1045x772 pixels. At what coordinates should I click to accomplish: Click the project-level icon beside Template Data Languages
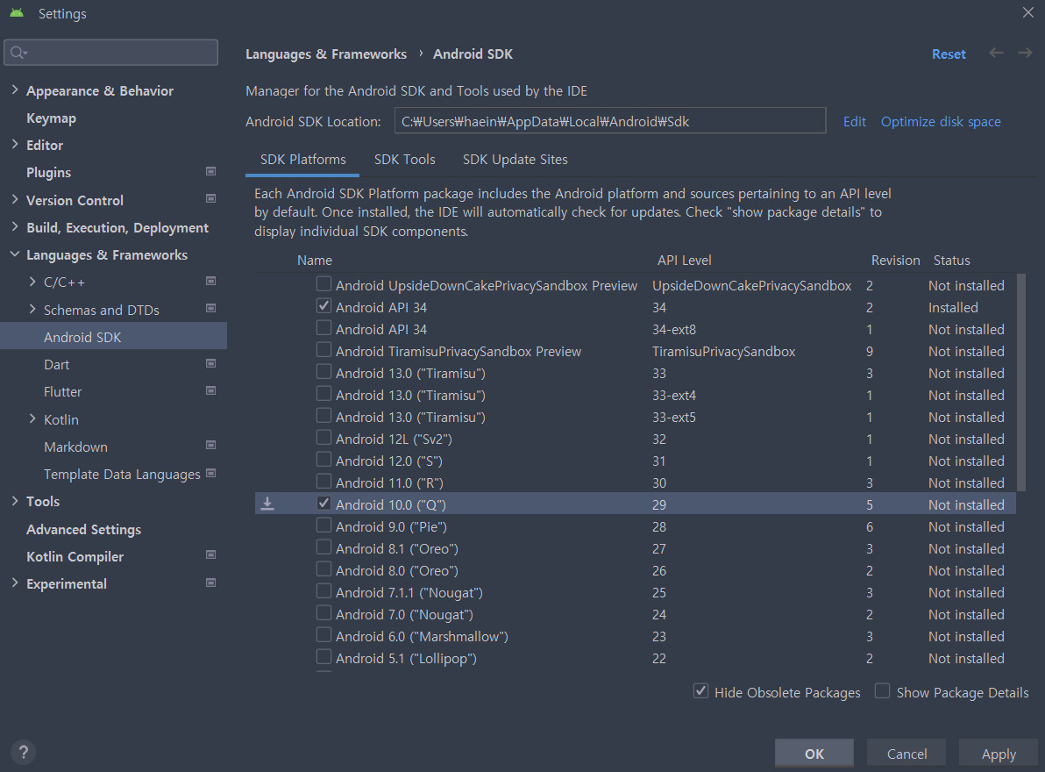click(x=210, y=474)
